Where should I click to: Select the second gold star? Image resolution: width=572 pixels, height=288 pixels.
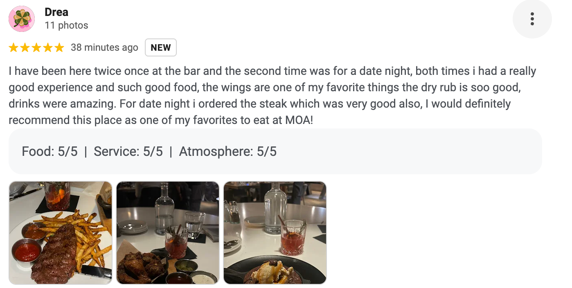click(25, 47)
